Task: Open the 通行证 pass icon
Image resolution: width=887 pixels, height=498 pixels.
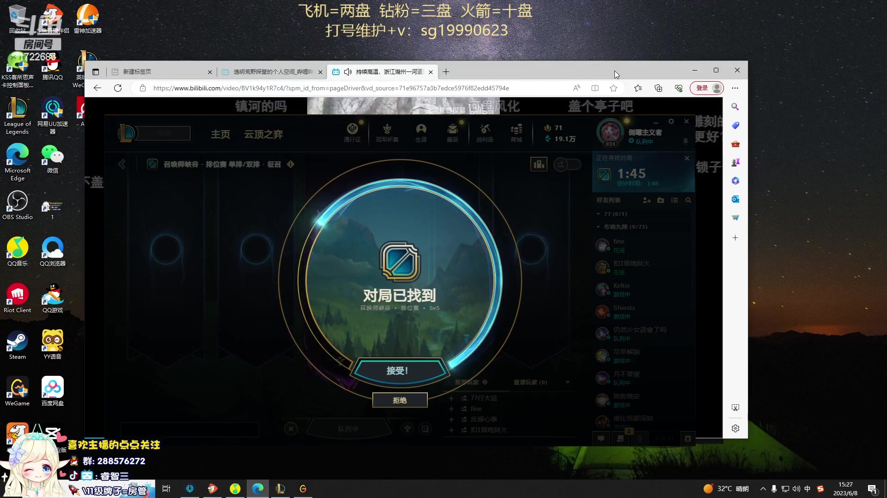Action: pyautogui.click(x=352, y=132)
